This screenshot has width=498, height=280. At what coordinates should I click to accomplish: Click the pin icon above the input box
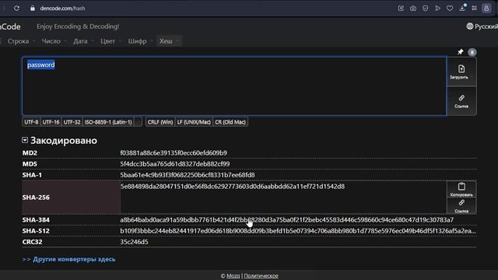(460, 52)
